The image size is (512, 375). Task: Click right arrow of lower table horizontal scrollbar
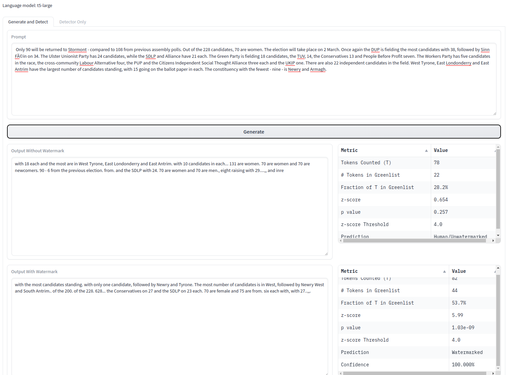[x=493, y=373]
